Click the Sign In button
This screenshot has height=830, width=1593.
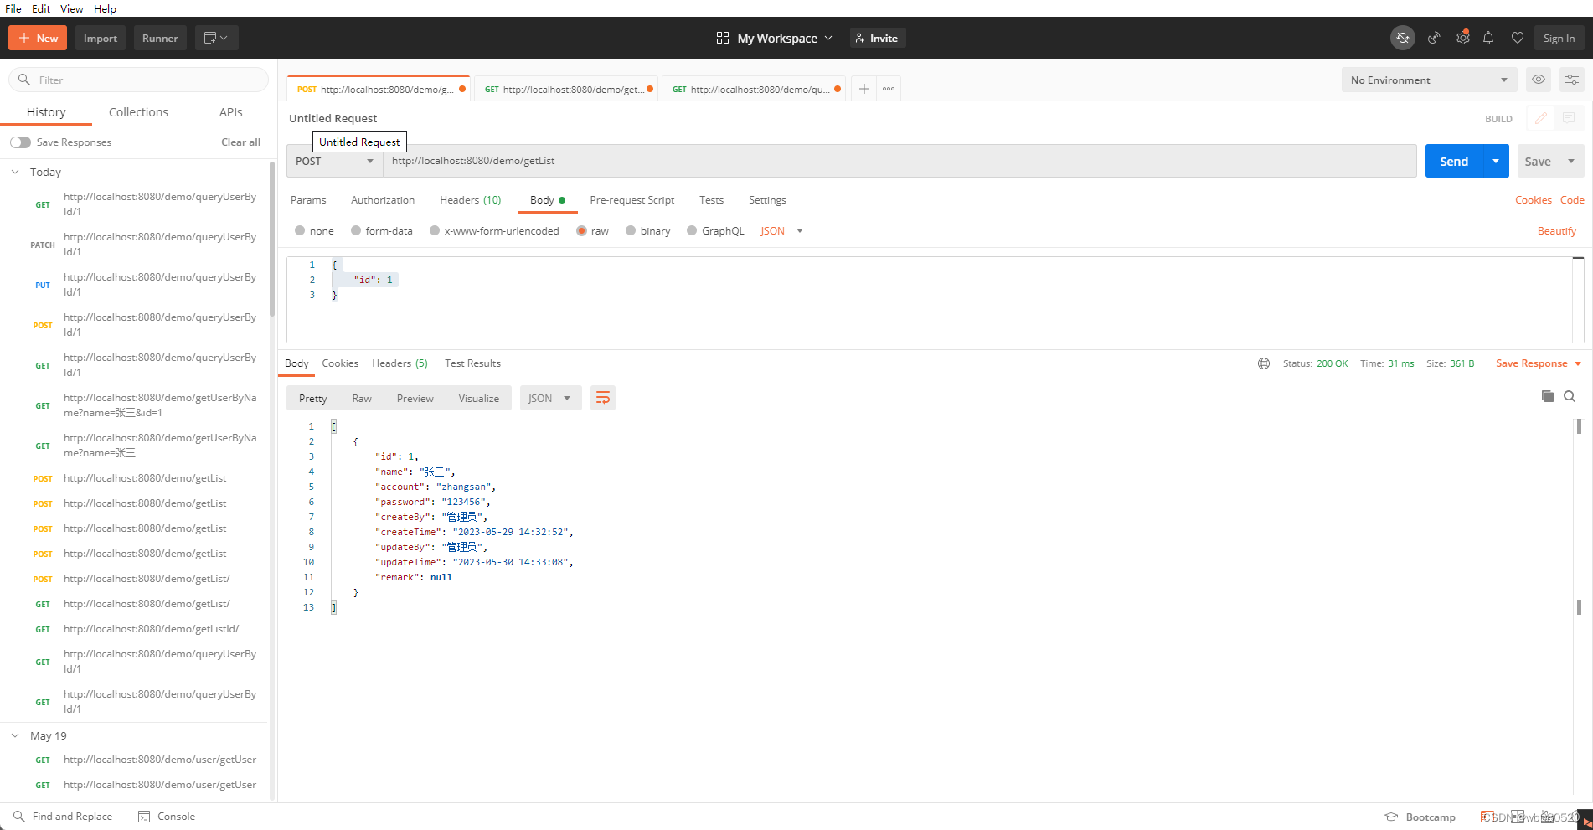(x=1559, y=38)
